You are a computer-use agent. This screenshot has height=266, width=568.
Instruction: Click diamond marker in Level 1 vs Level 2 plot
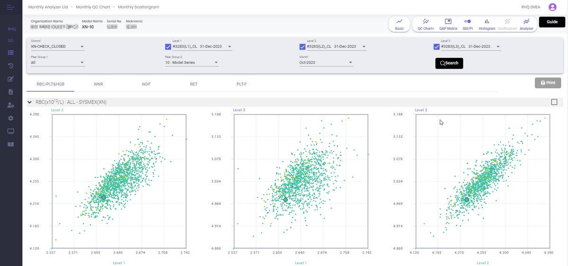(x=104, y=197)
